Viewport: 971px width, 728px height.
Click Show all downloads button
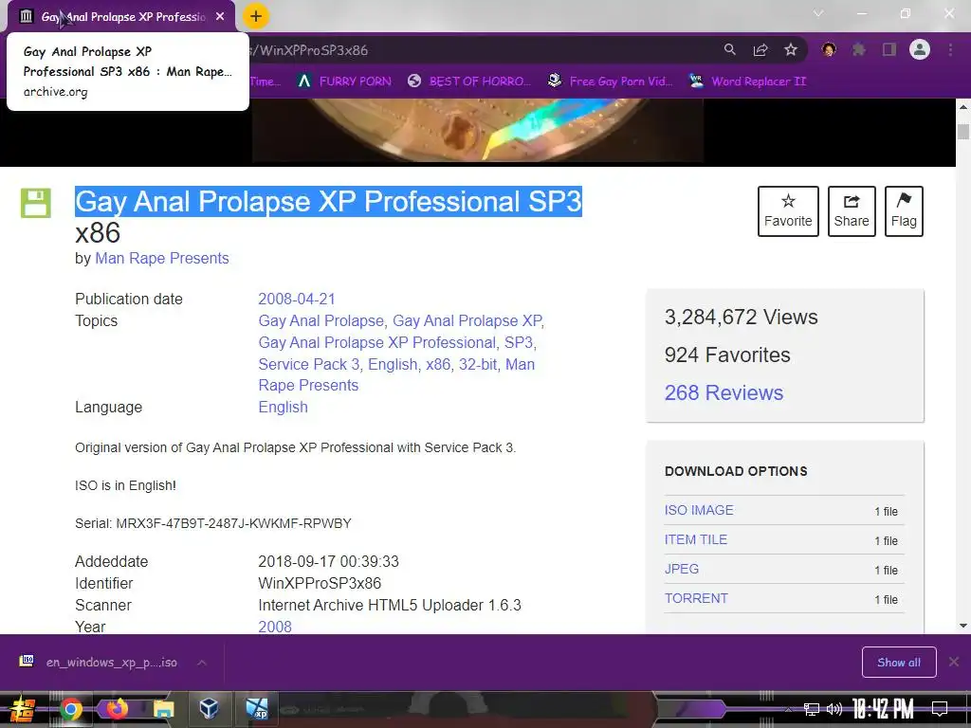click(899, 663)
